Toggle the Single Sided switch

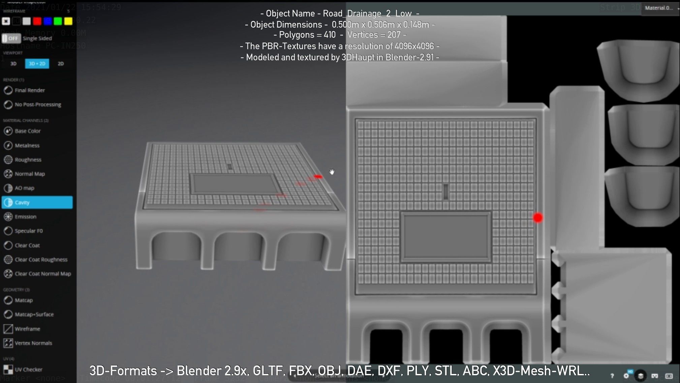tap(11, 38)
